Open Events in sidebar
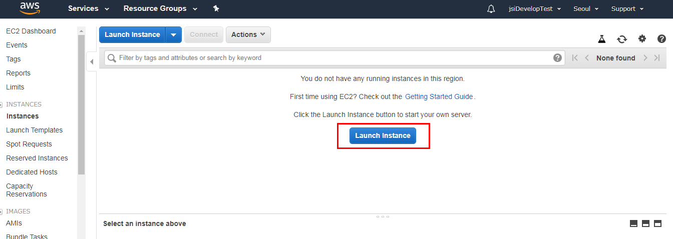The image size is (673, 239). [17, 45]
